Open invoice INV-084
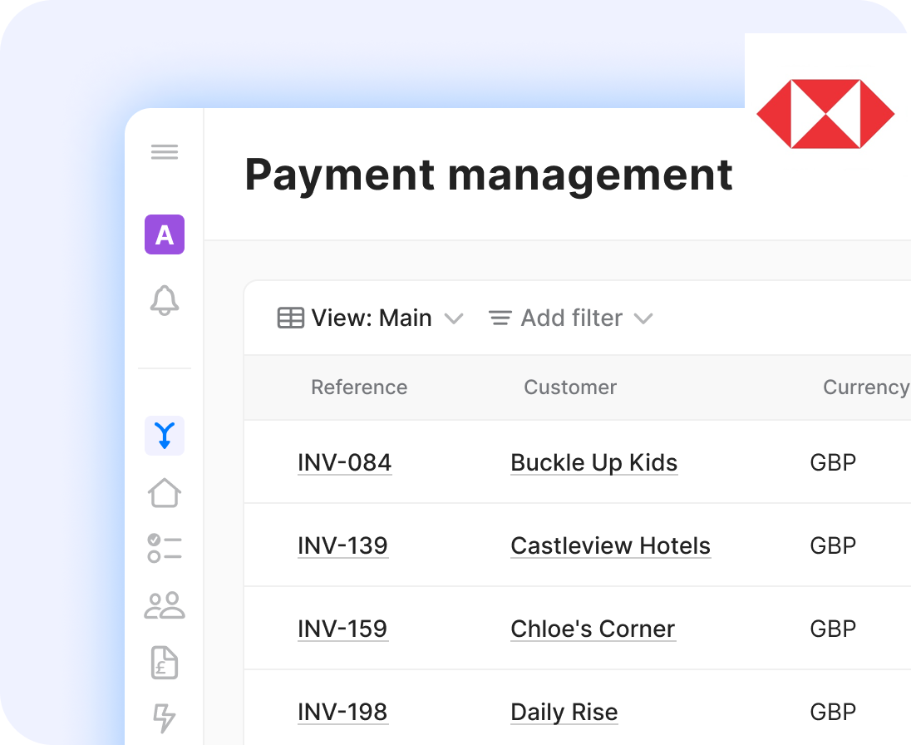 344,462
